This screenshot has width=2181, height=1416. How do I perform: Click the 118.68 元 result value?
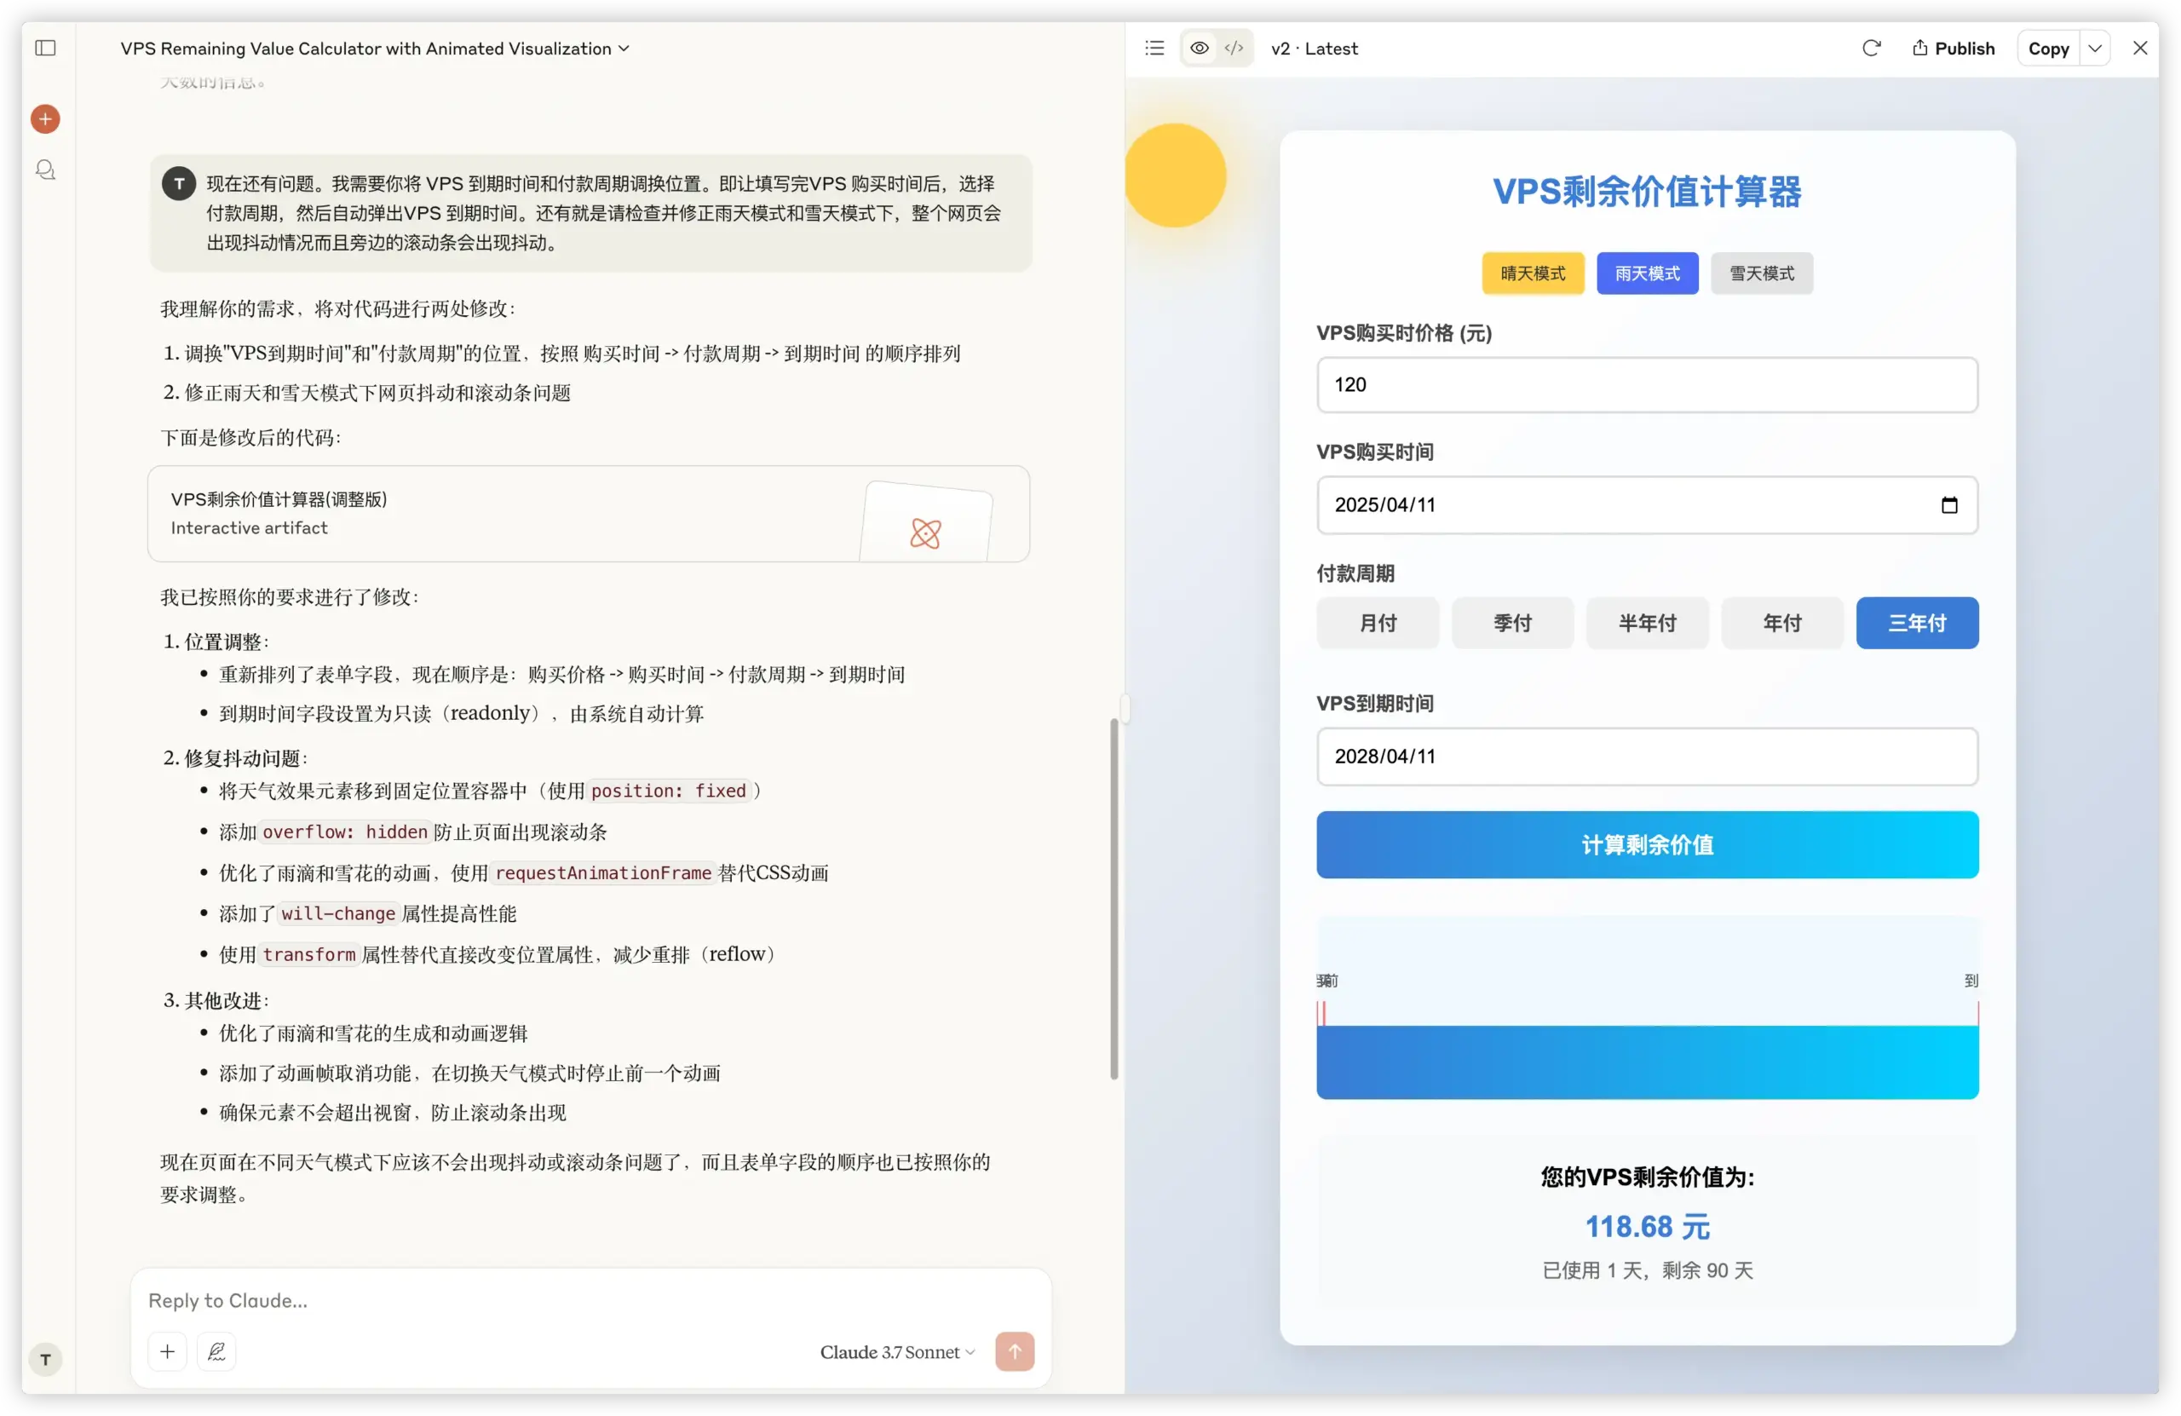coord(1647,1226)
